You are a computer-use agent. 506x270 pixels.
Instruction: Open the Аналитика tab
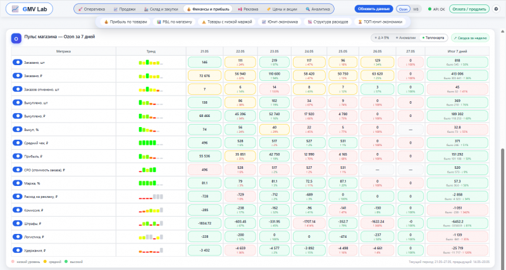pos(318,9)
